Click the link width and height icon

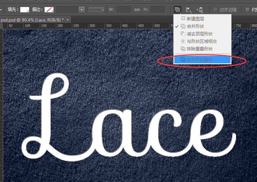click(137, 10)
